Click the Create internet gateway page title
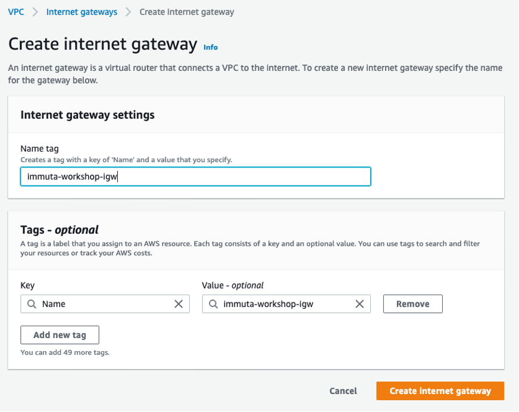The image size is (519, 412). click(102, 44)
